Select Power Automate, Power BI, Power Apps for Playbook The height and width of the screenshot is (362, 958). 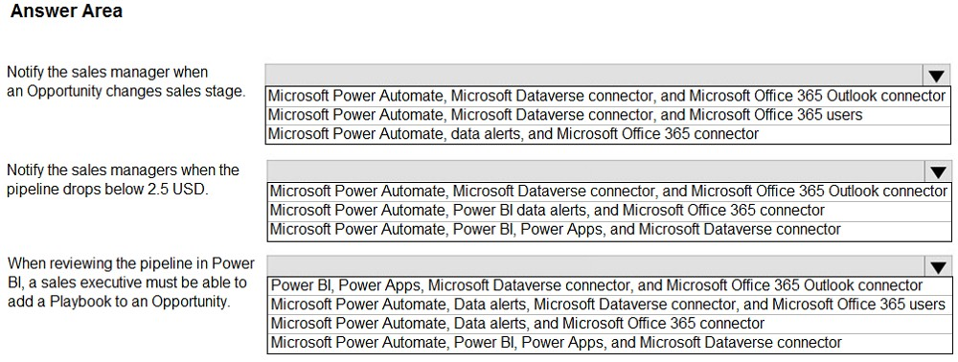(609, 343)
